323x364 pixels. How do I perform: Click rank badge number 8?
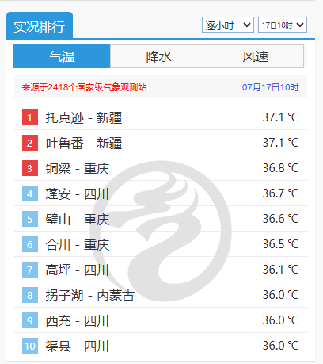[x=30, y=295]
